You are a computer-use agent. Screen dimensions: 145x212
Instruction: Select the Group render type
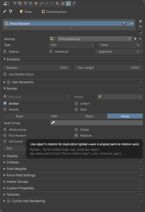[x=125, y=116]
